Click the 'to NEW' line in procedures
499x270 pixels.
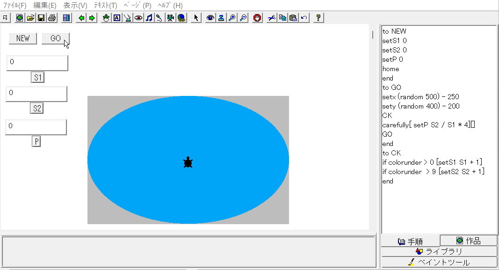tap(394, 31)
